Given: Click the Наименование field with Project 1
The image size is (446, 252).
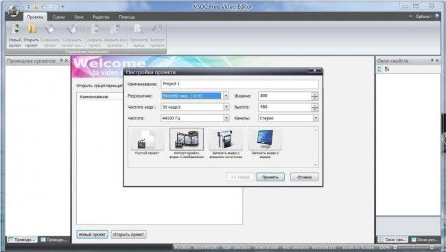Looking at the screenshot, I should click(239, 84).
